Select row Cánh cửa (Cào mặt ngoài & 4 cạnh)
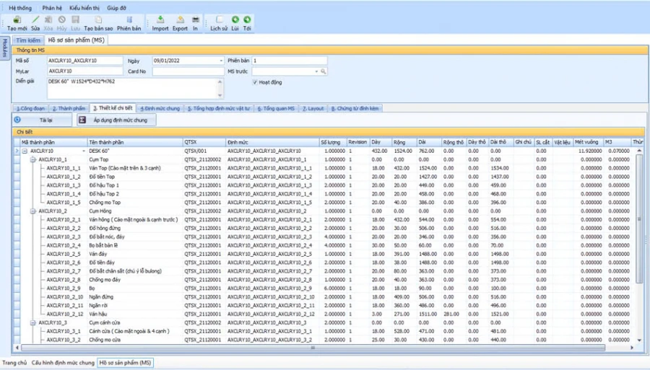This screenshot has height=370, width=650. [324, 331]
